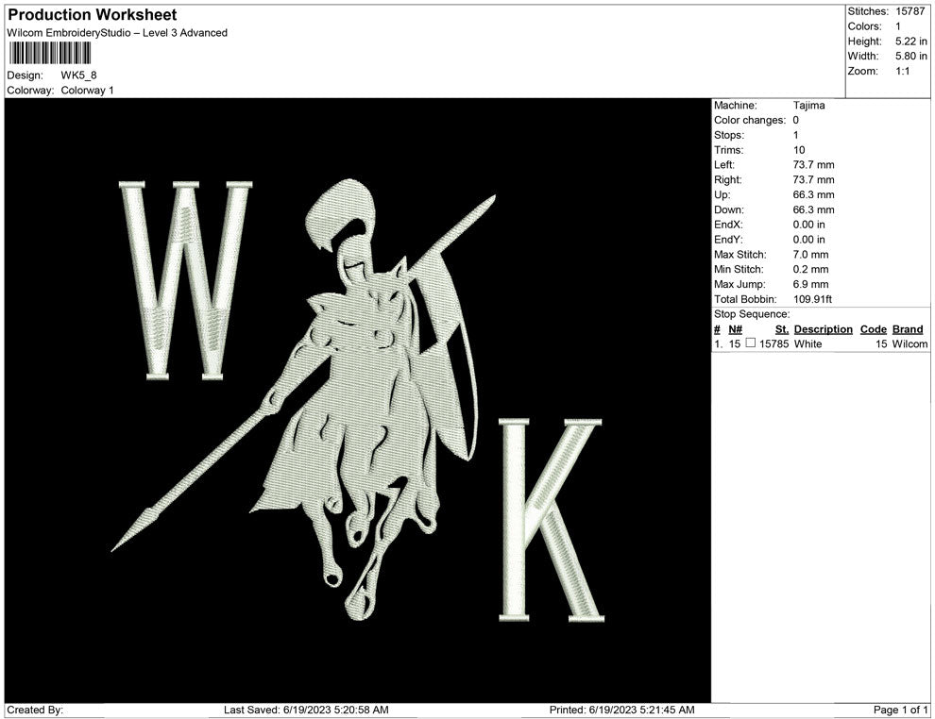Click the Machine value Tajima
This screenshot has width=935, height=719.
(x=808, y=106)
